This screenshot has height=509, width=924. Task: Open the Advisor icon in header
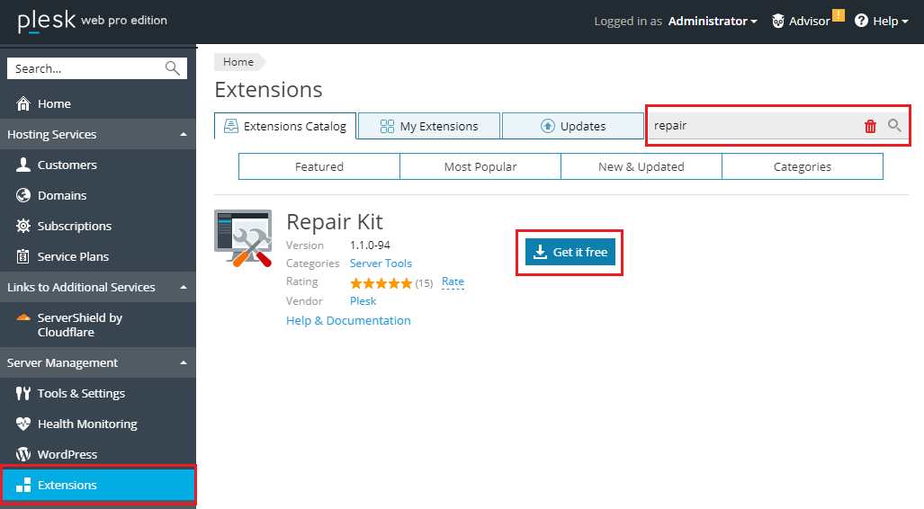pyautogui.click(x=778, y=21)
